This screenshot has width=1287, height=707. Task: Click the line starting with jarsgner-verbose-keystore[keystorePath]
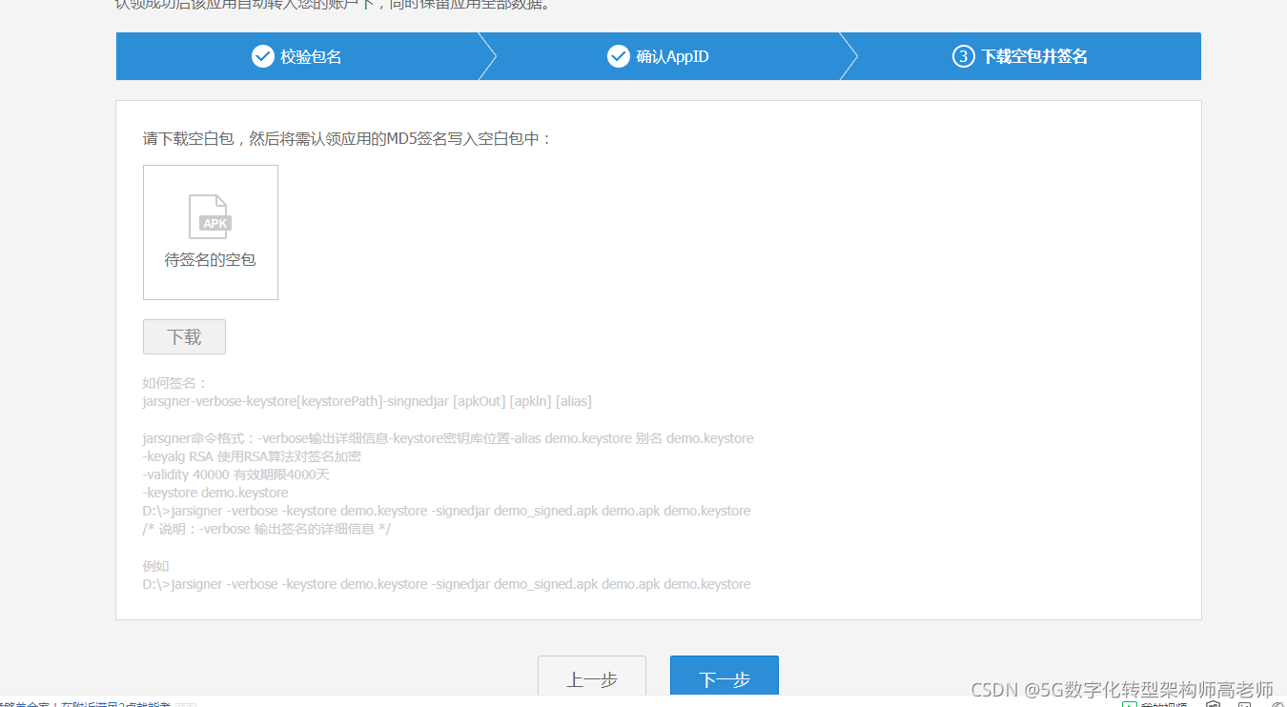point(367,401)
